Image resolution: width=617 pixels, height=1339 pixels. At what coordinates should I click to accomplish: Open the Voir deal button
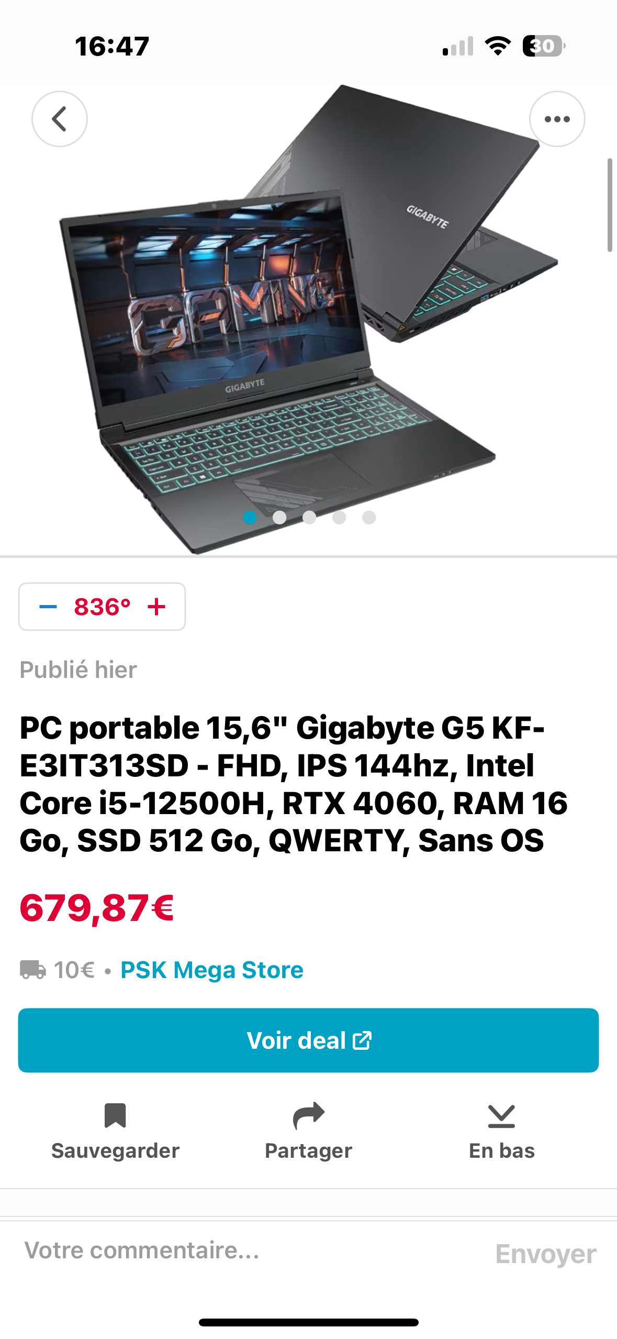click(x=308, y=1040)
